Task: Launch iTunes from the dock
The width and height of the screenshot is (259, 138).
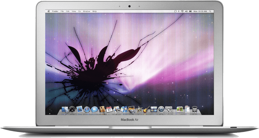Action: (124, 109)
